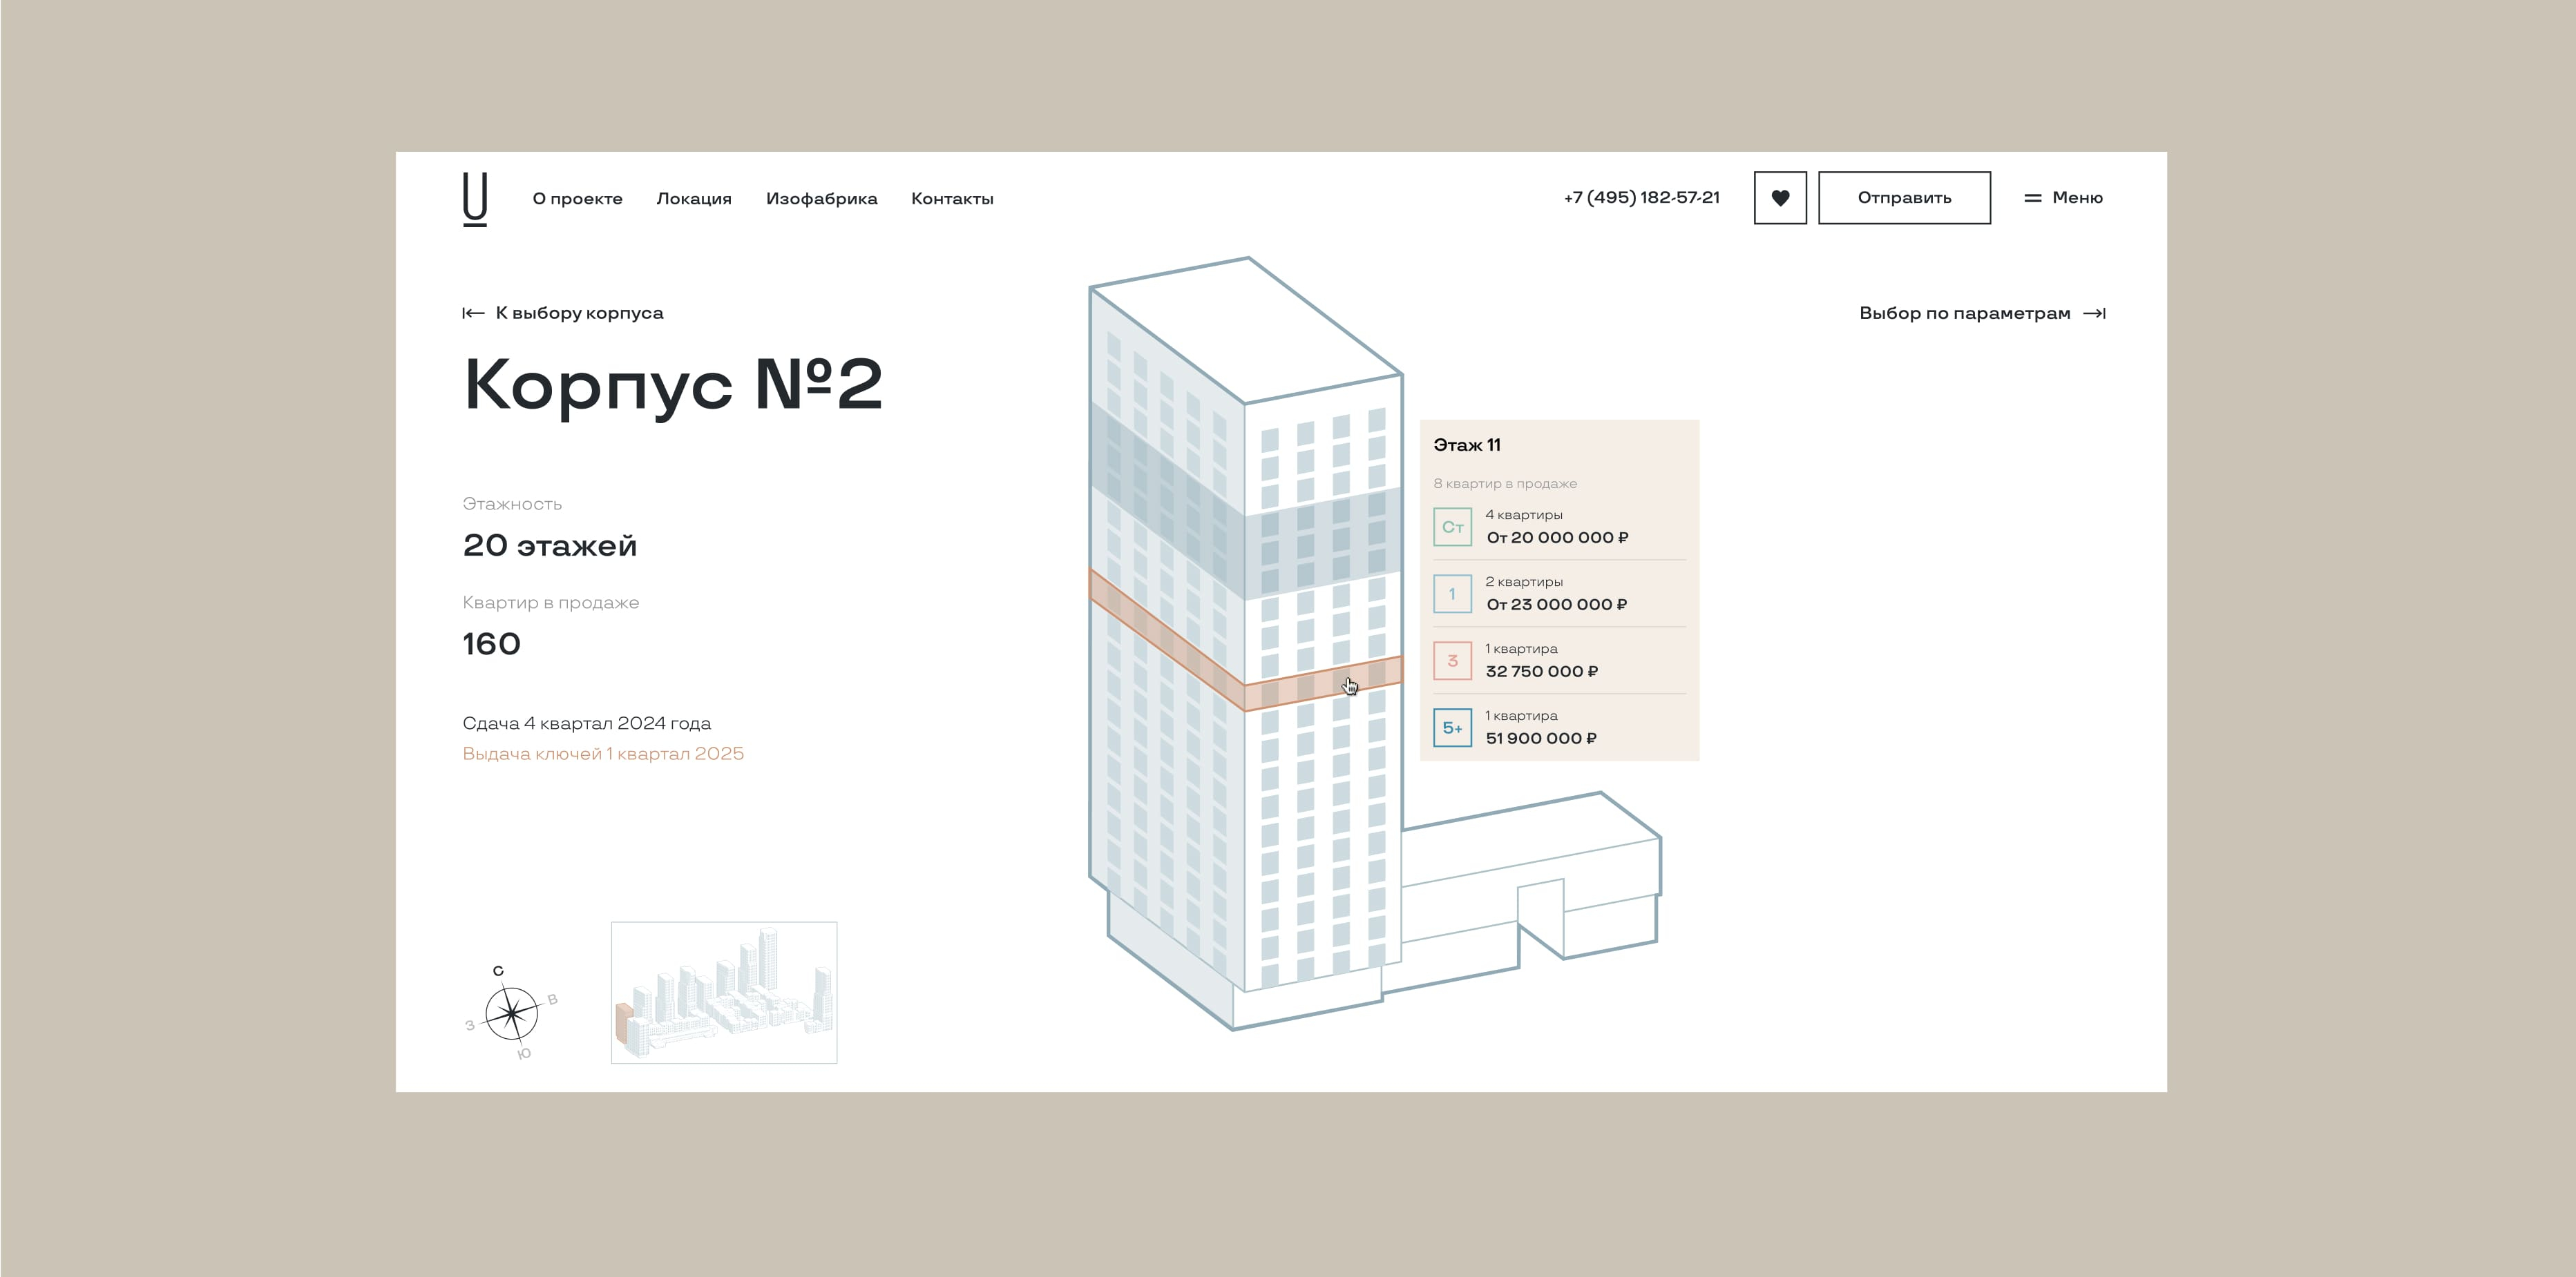The height and width of the screenshot is (1277, 2576).
Task: Select the 1-room apartment type icon
Action: [1452, 594]
